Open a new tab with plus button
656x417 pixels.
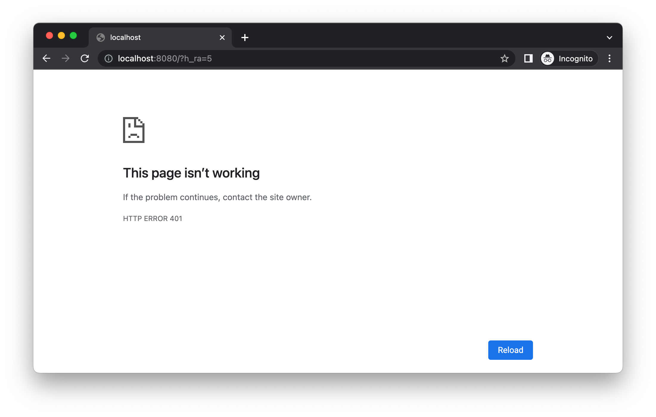(x=245, y=38)
